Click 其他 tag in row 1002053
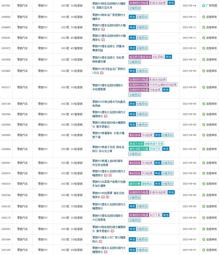This screenshot has height=255, width=219. pyautogui.click(x=132, y=229)
